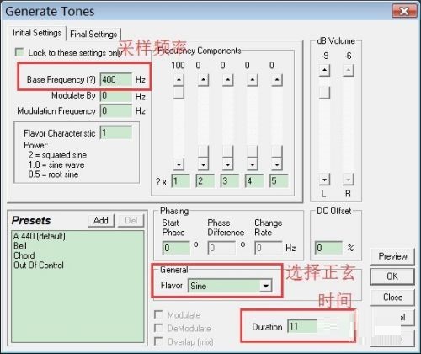421x354 pixels.
Task: Close the Generate Tones dialog window
Action: [x=404, y=11]
